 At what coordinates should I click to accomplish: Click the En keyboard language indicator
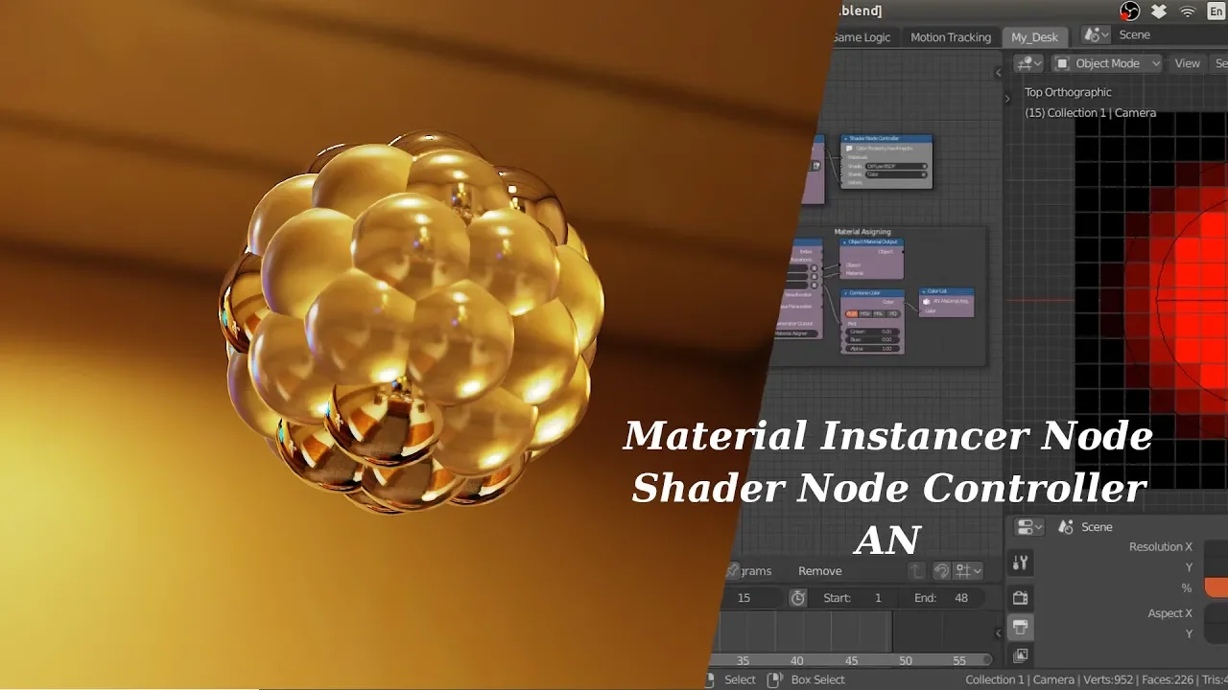(1216, 11)
